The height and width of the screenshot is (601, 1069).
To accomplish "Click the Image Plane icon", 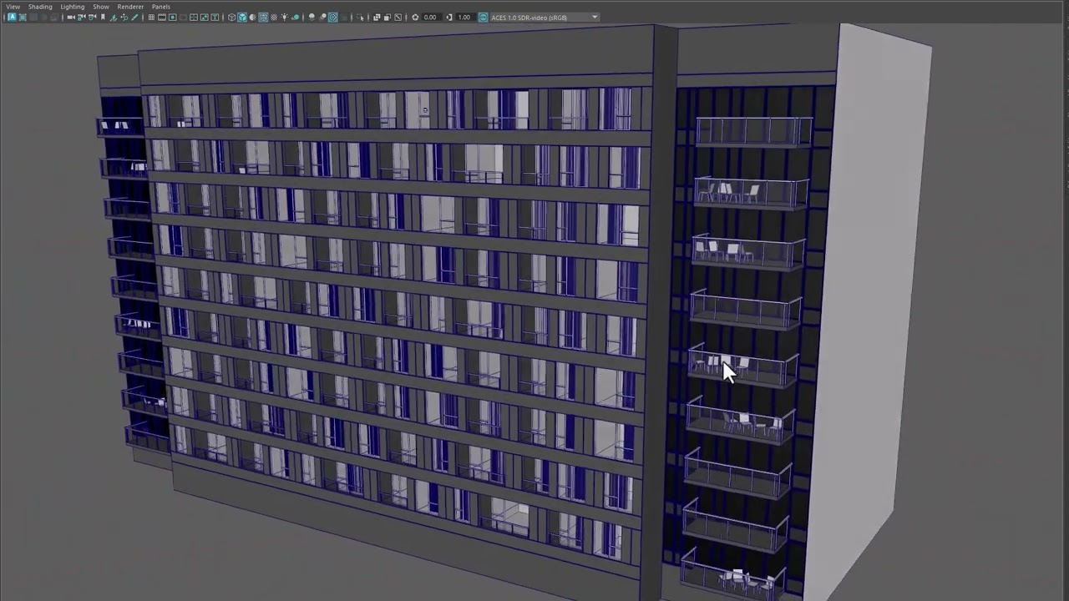I will pyautogui.click(x=114, y=17).
